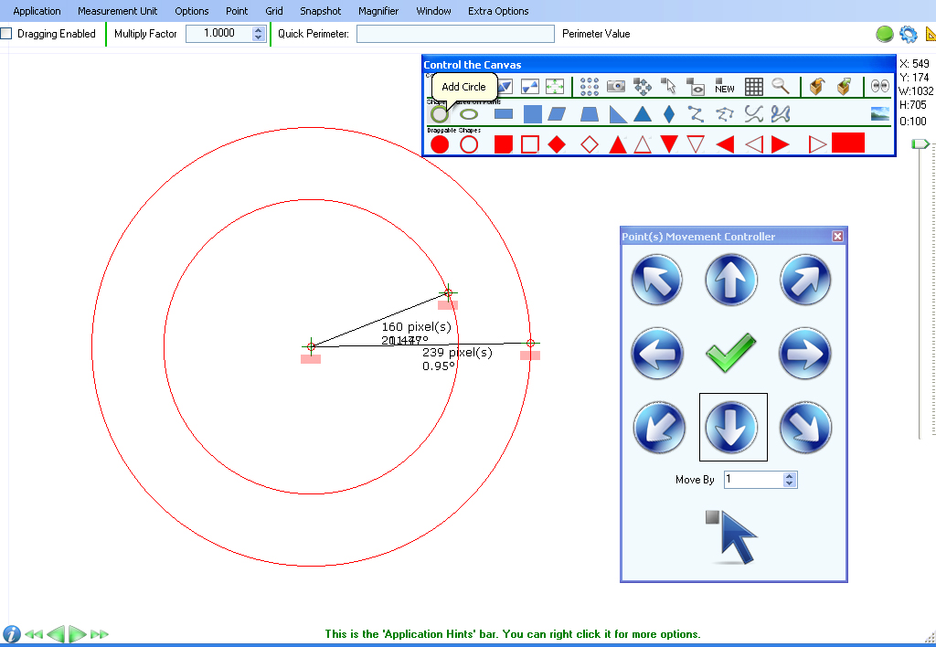Click the grid icon in canvas controls
This screenshot has width=936, height=647.
(753, 87)
